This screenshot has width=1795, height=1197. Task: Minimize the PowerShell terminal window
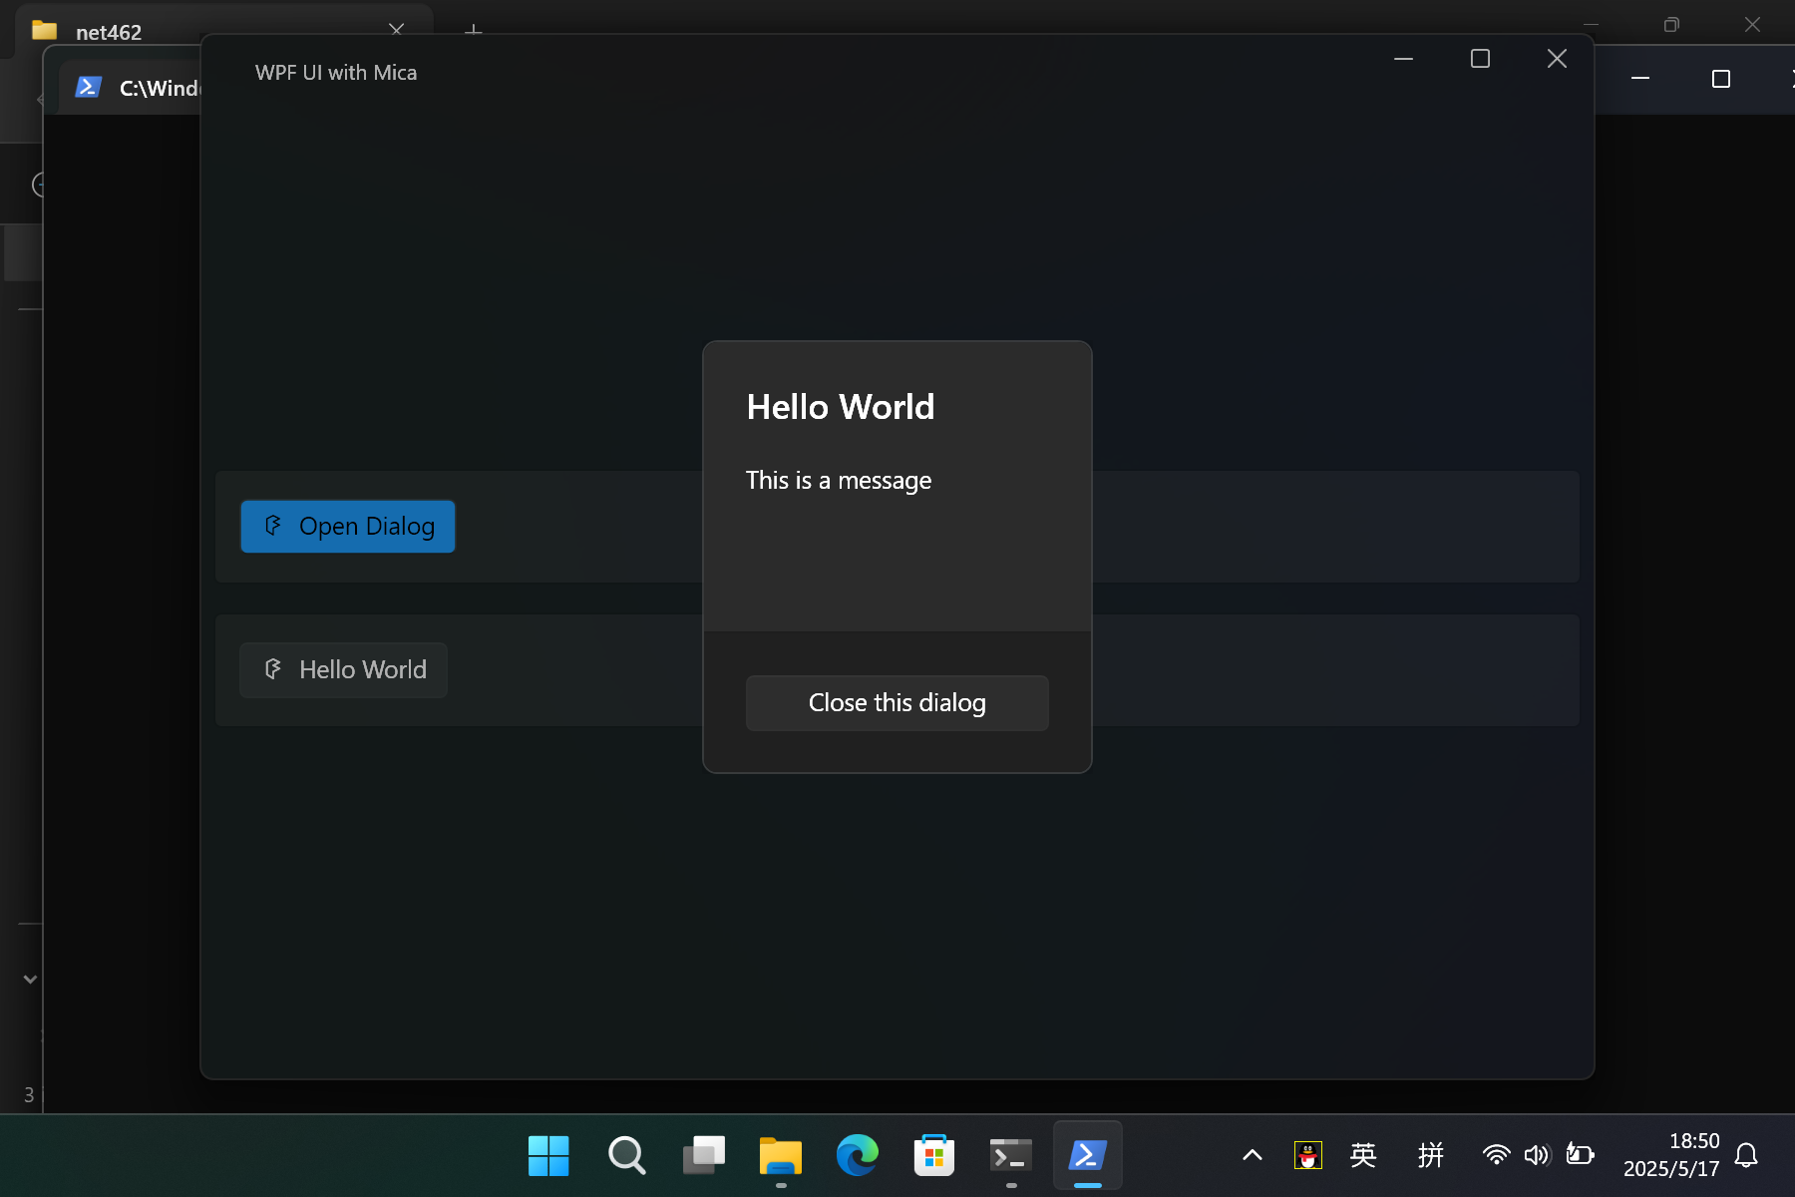1640,78
